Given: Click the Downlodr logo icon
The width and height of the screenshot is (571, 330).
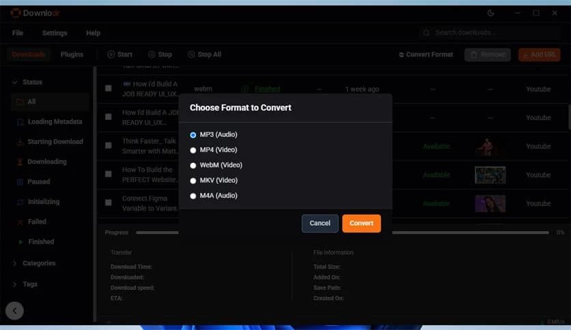Looking at the screenshot, I should tap(15, 13).
